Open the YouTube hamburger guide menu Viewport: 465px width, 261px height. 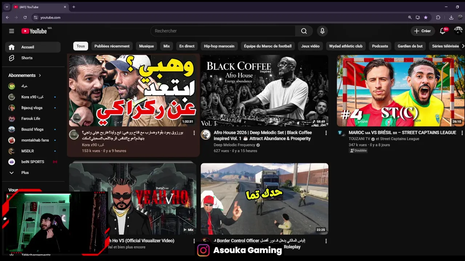click(x=12, y=31)
